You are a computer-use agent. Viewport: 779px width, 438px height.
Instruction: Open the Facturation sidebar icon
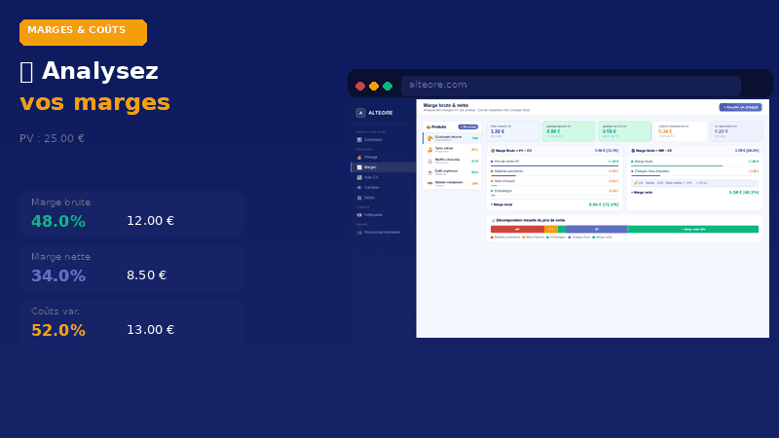(359, 214)
